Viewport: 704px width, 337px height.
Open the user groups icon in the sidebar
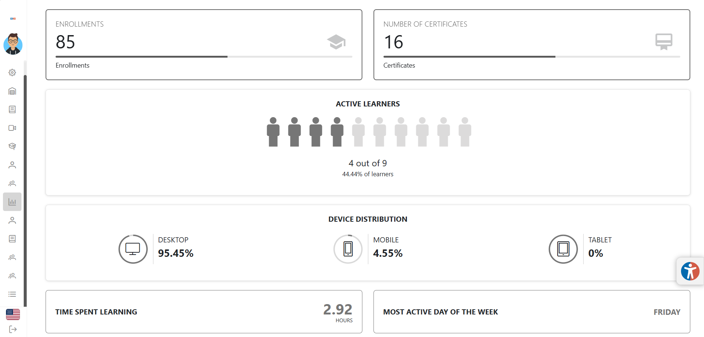tap(12, 183)
